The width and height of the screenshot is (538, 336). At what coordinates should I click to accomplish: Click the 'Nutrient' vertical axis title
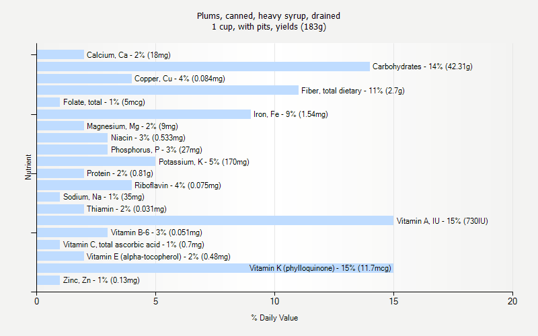click(x=28, y=167)
